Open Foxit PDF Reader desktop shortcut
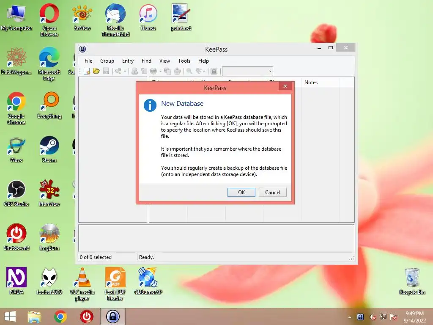The height and width of the screenshot is (325, 433). (115, 284)
